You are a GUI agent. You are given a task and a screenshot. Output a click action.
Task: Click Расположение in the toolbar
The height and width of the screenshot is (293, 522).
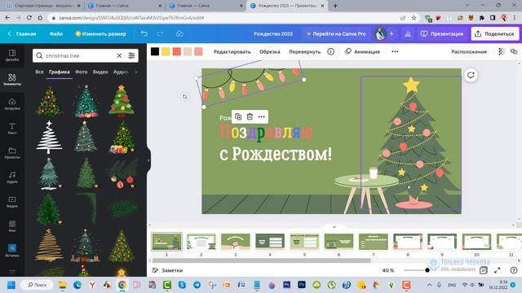[469, 51]
